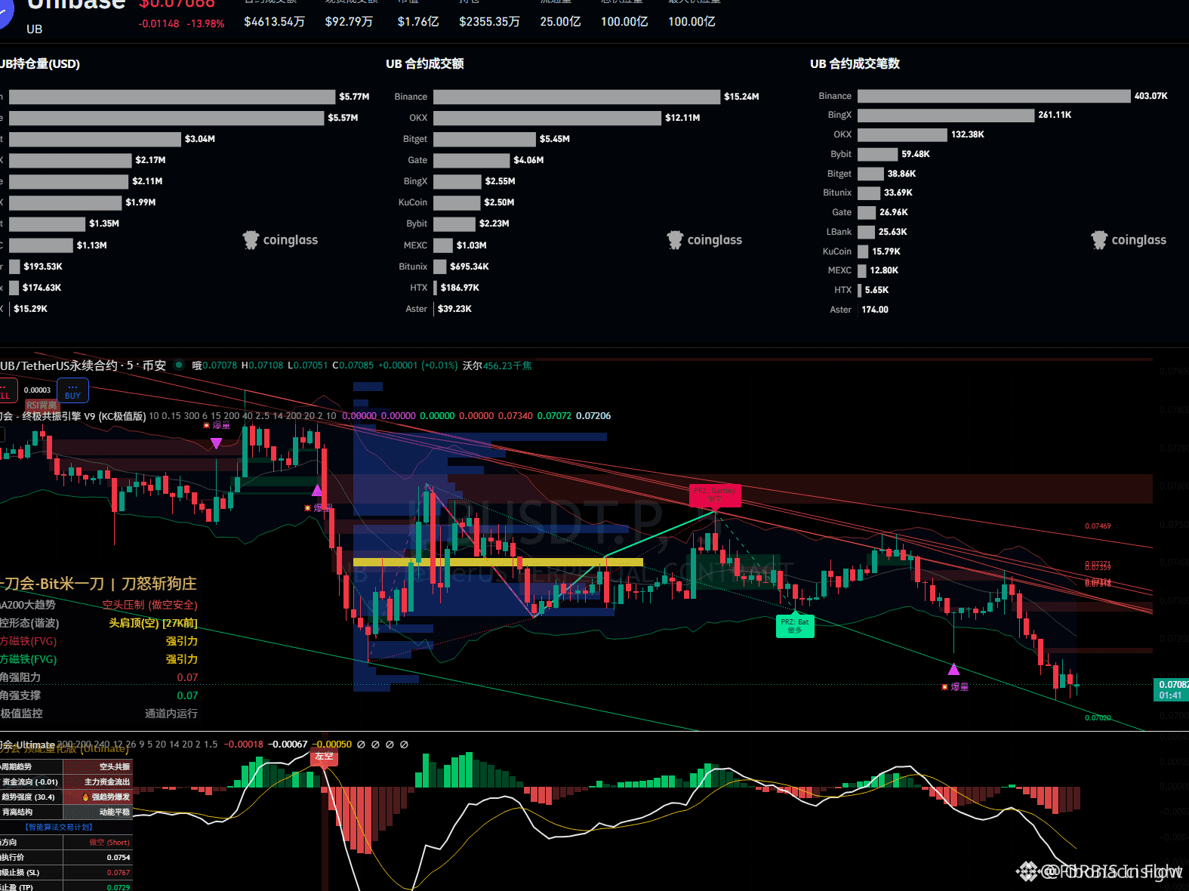
Task: Click the red 左空 signal label
Action: [x=324, y=757]
